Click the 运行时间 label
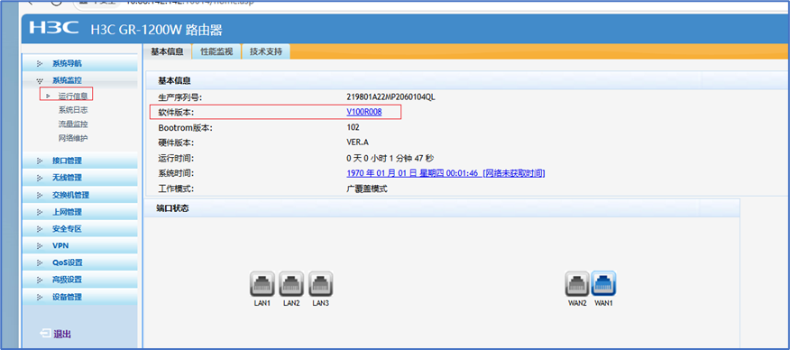Viewport: 790px width, 350px height. (176, 158)
